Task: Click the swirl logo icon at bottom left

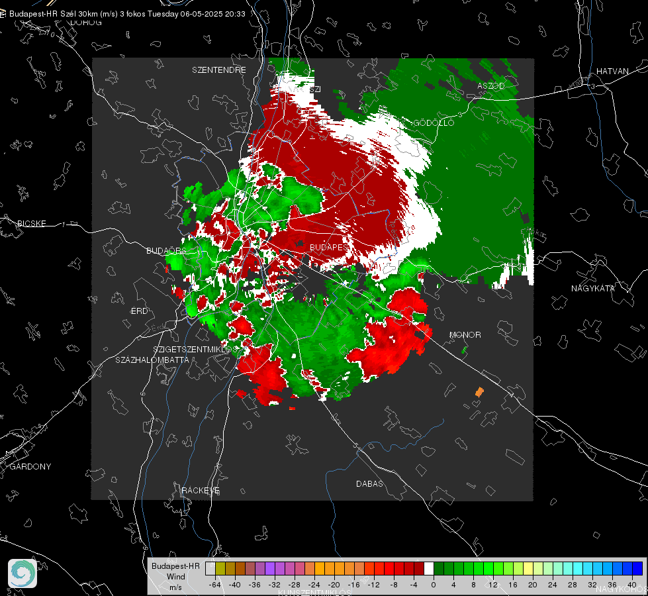Action: click(x=23, y=573)
